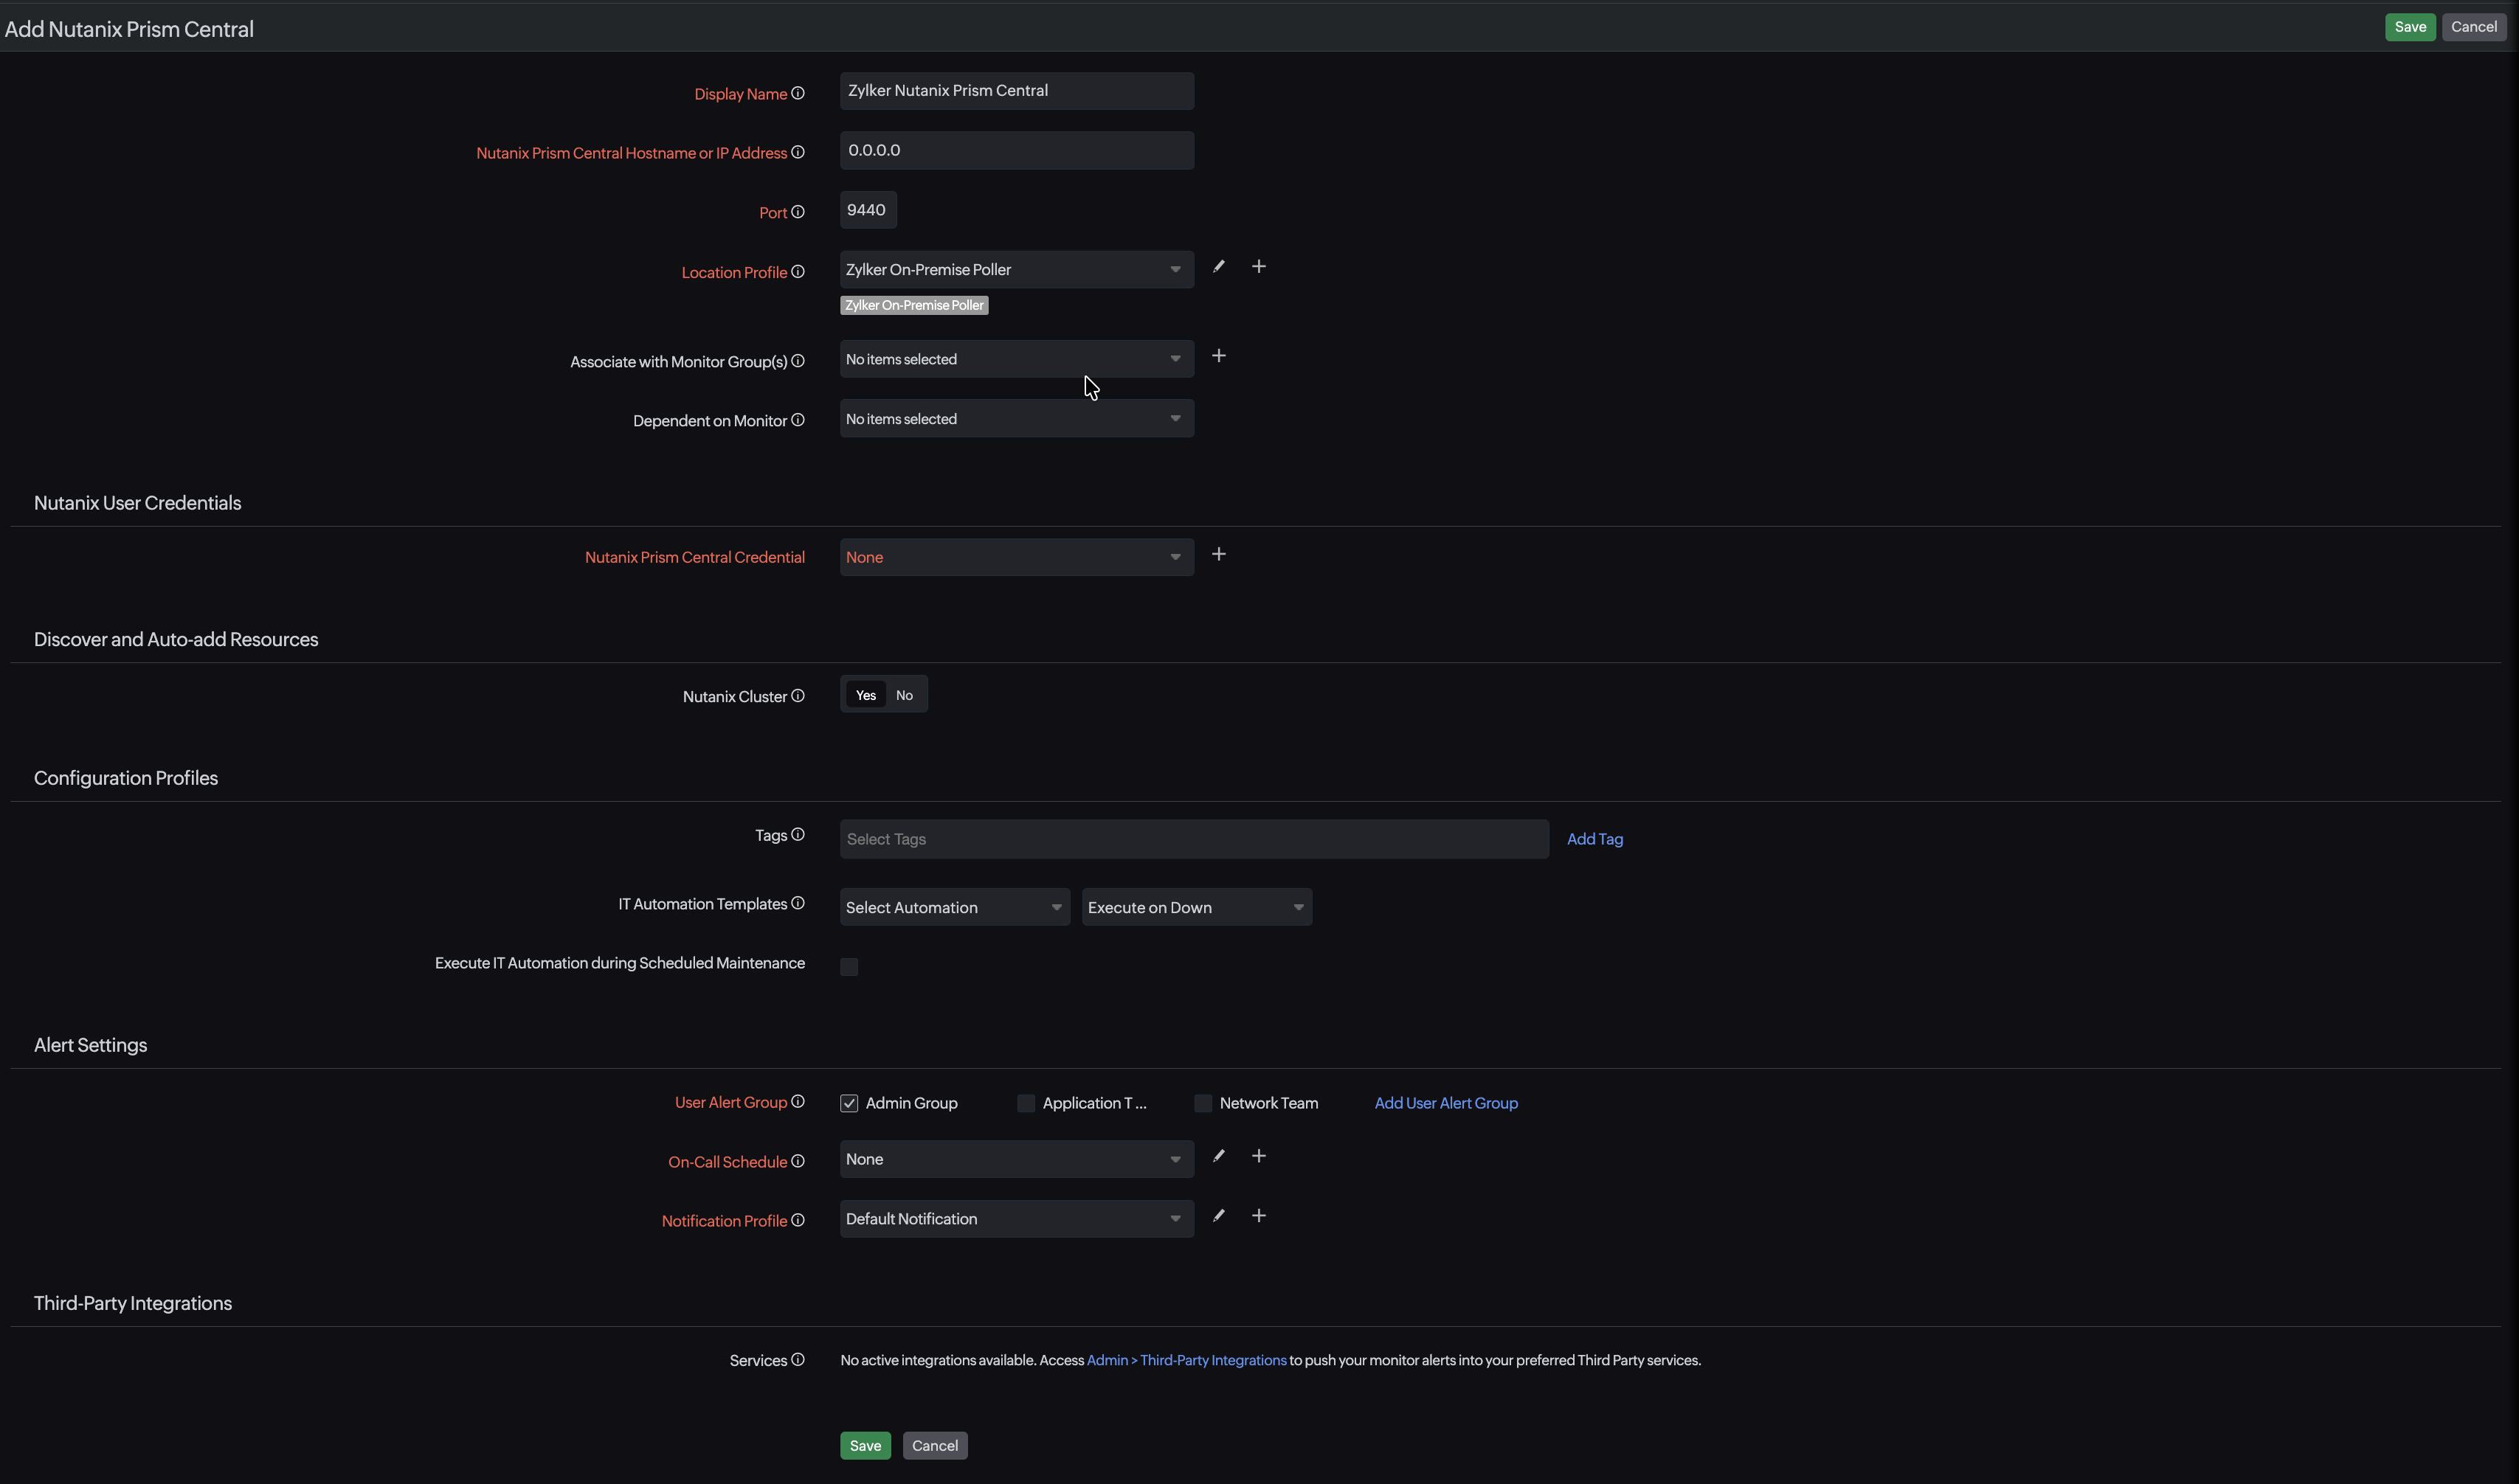Click info icon next to On-Call Schedule

[x=798, y=1161]
